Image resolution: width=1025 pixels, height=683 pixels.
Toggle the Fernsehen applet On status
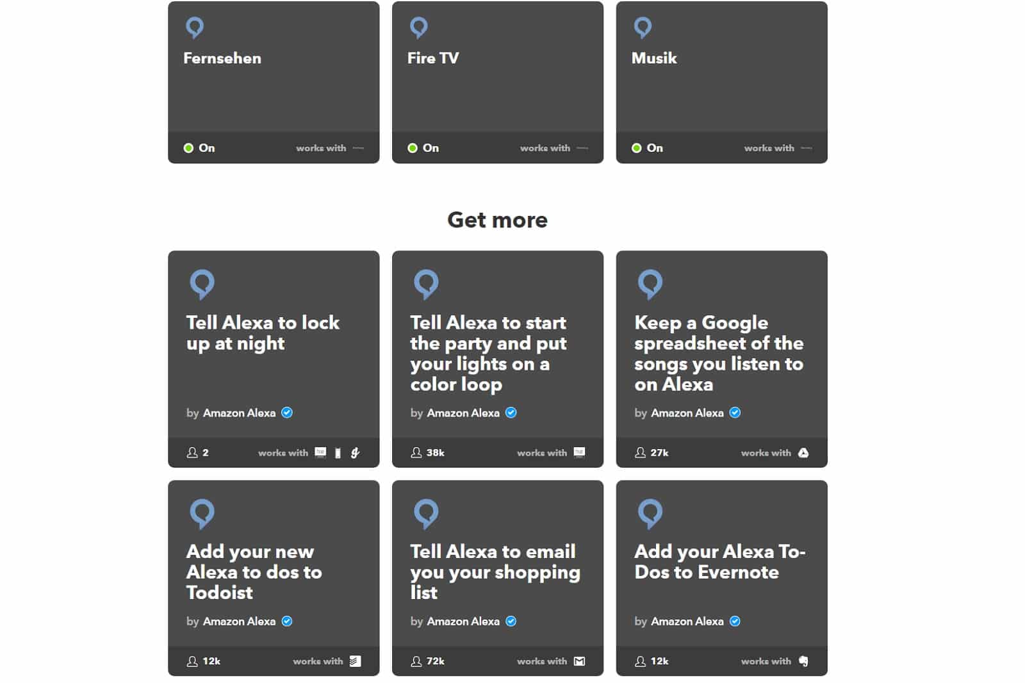click(199, 148)
